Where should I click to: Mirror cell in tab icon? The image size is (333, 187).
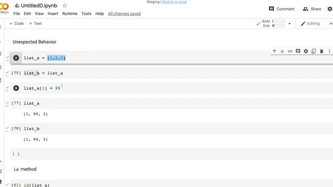pyautogui.click(x=314, y=51)
